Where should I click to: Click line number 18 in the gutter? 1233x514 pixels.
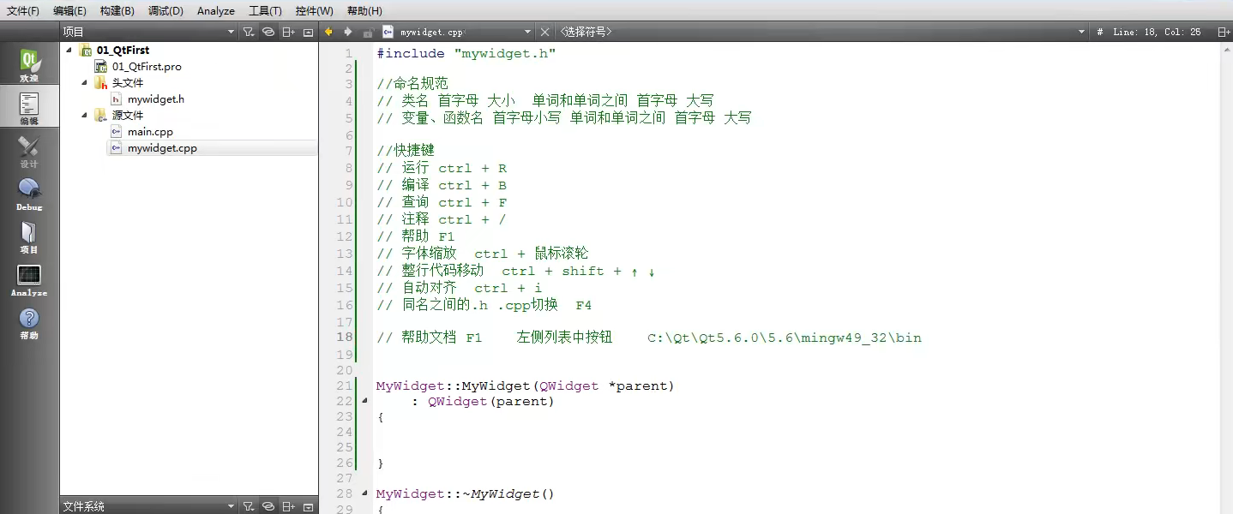(344, 338)
